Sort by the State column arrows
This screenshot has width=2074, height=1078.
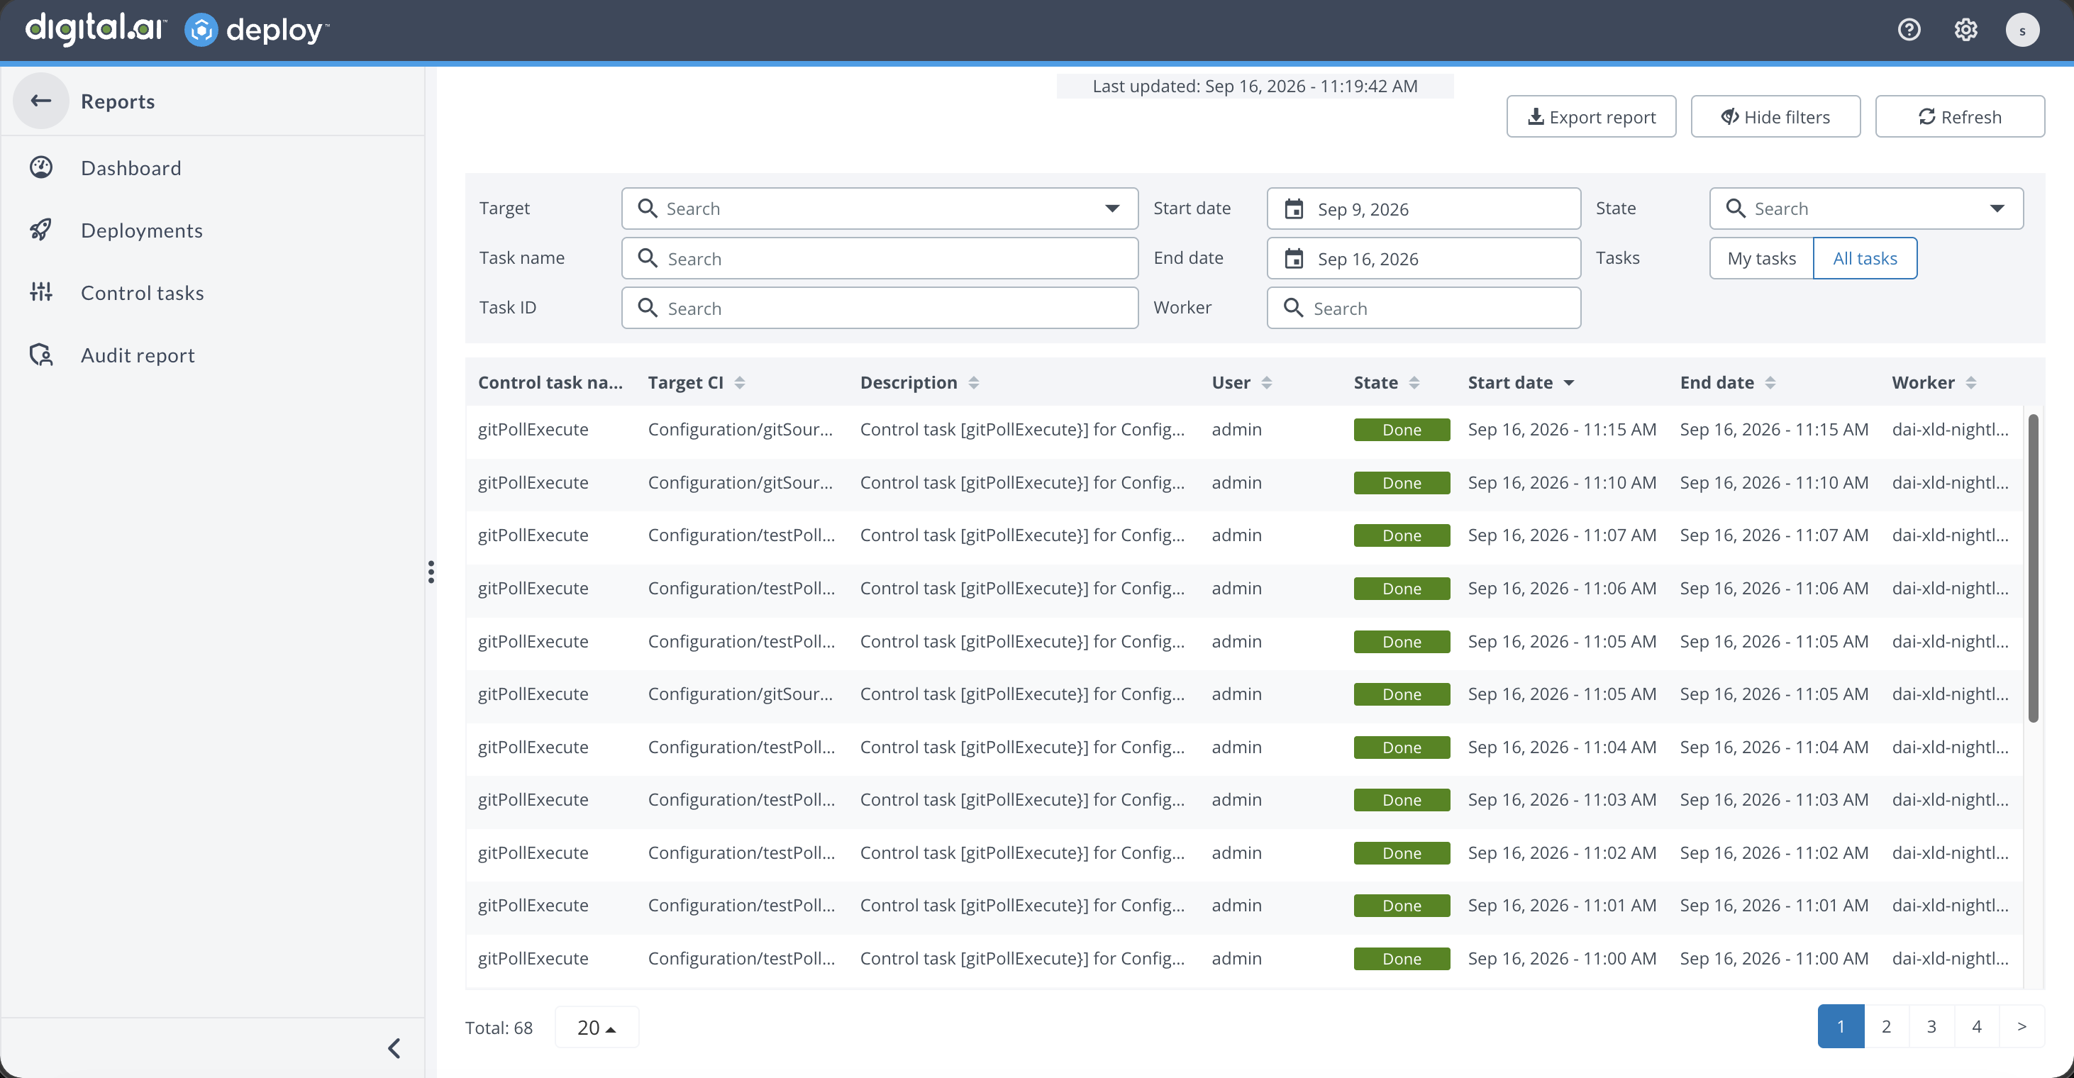(x=1414, y=382)
